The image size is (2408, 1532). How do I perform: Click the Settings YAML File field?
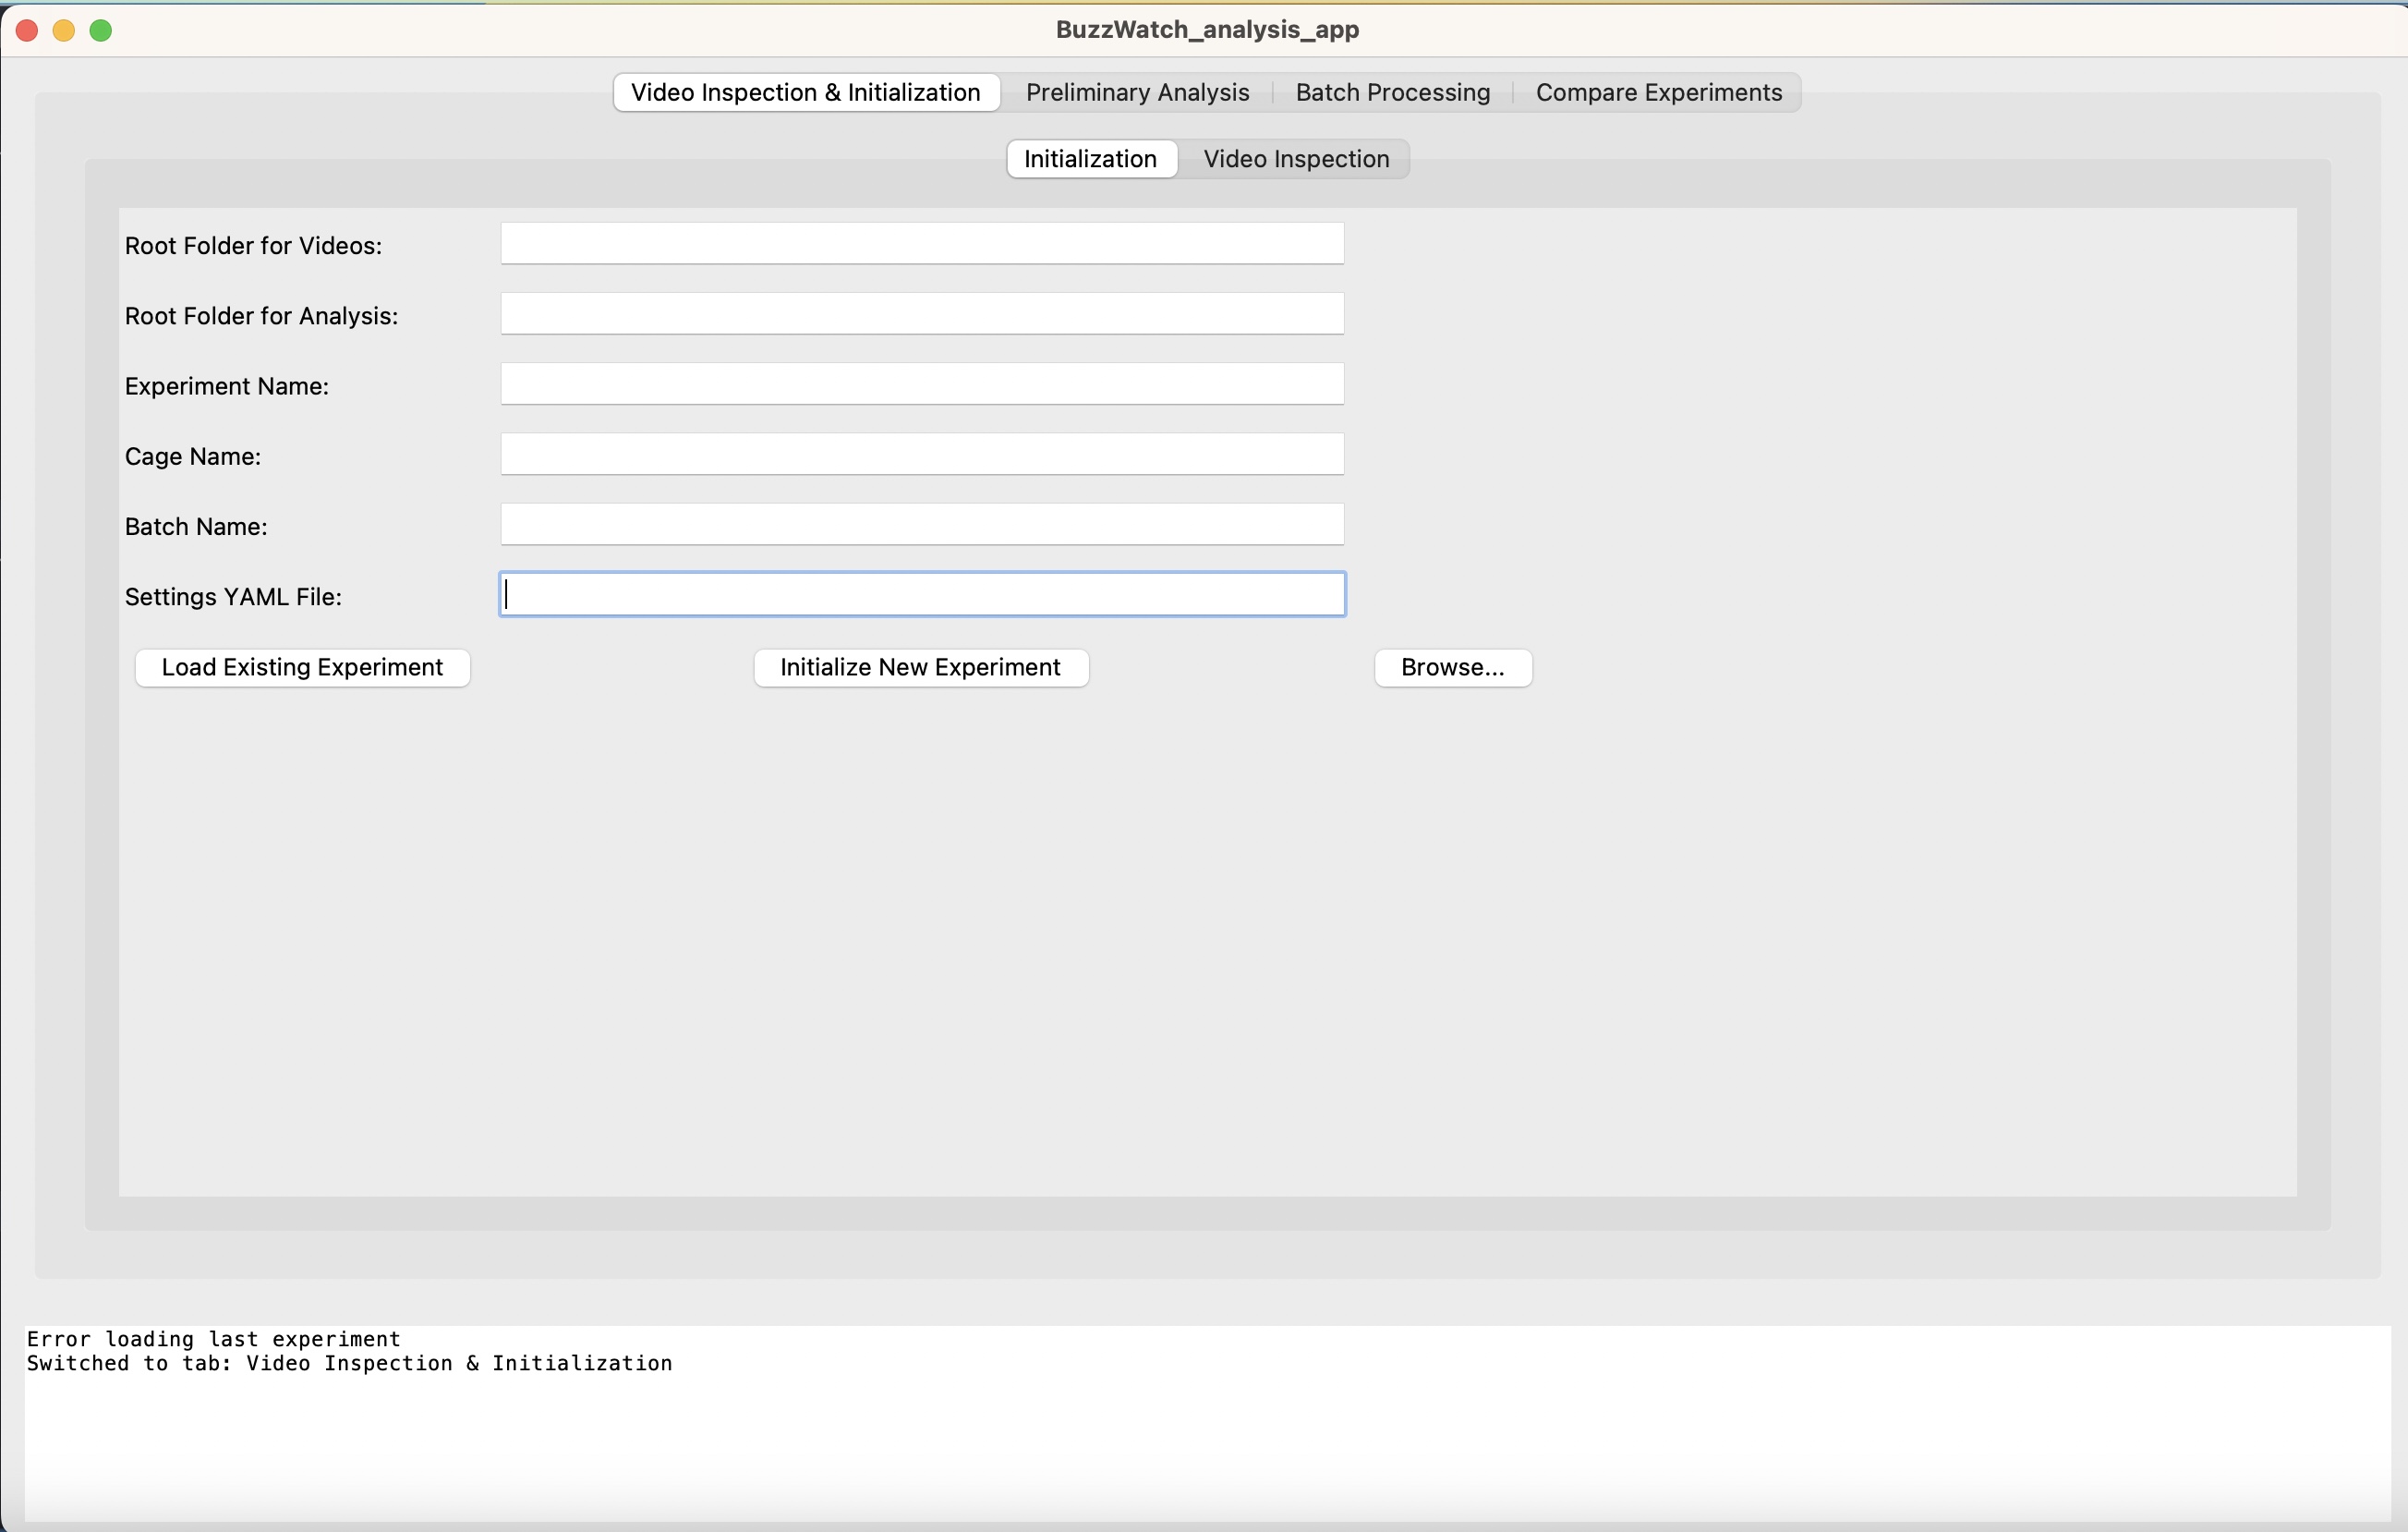point(922,593)
